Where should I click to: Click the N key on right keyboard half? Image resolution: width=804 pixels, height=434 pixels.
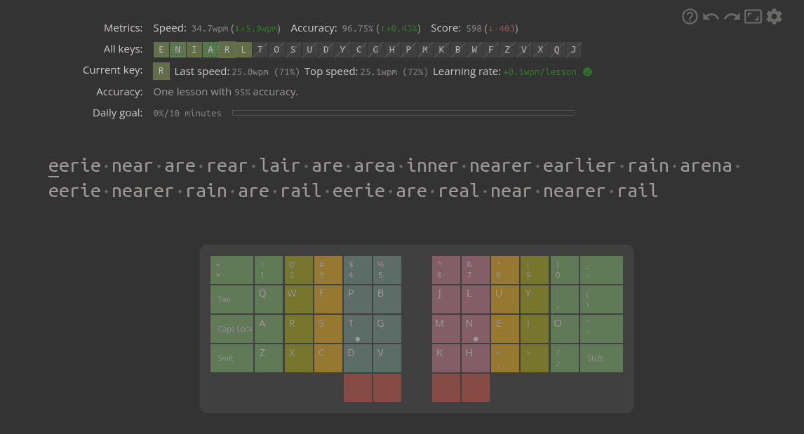coord(476,328)
